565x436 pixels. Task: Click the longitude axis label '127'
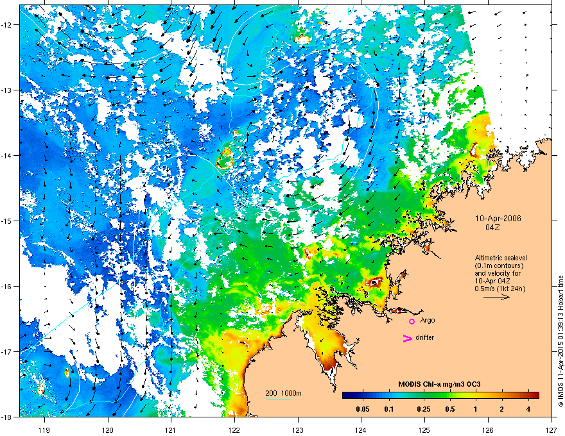552,430
